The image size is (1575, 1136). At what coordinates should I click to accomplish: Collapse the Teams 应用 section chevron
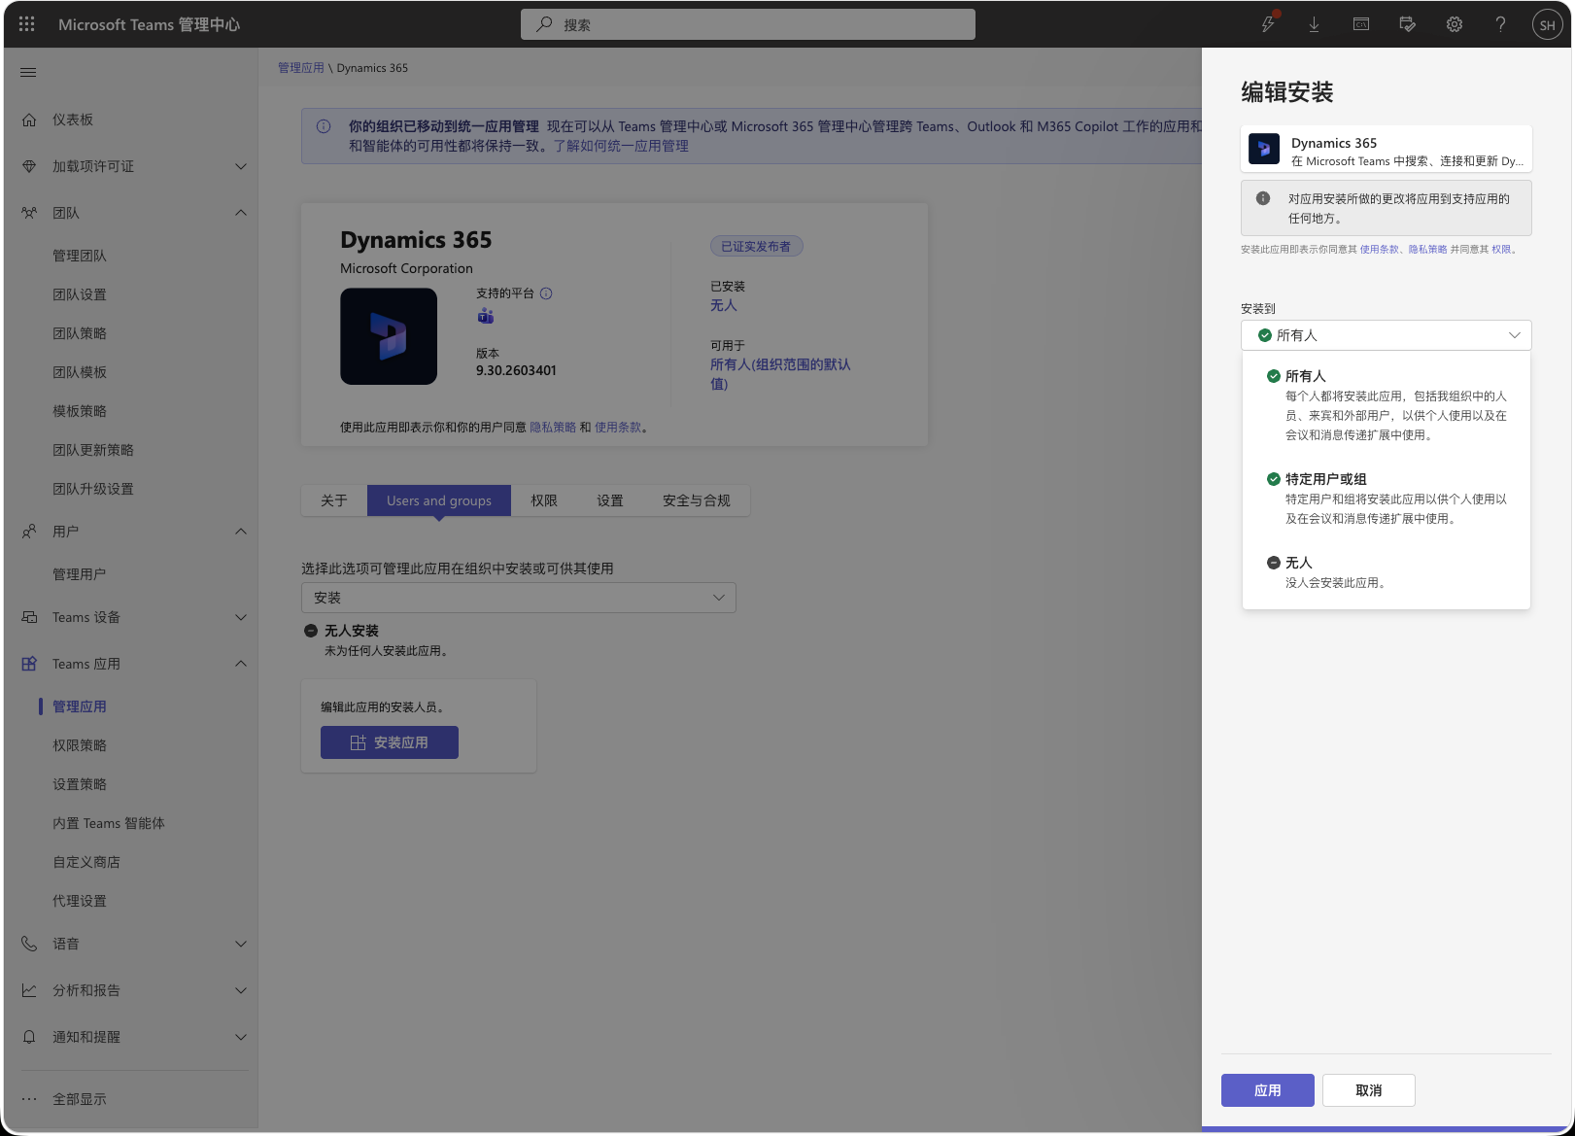pos(241,664)
